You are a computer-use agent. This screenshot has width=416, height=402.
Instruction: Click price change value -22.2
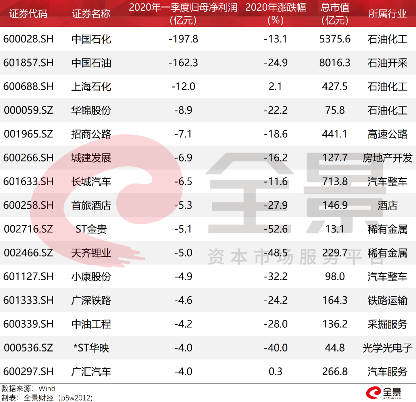[275, 110]
